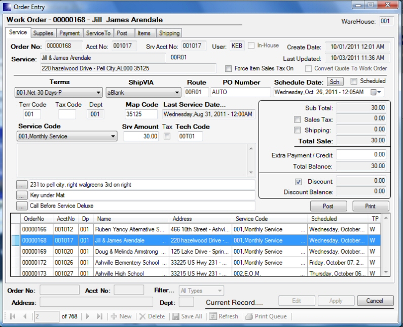Jump to last record arrow
403x327 pixels.
click(x=99, y=316)
